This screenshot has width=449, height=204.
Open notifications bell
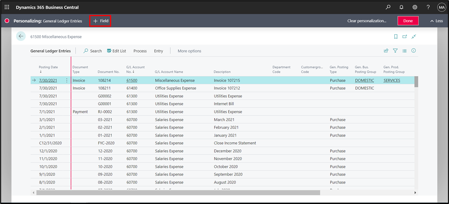(401, 7)
